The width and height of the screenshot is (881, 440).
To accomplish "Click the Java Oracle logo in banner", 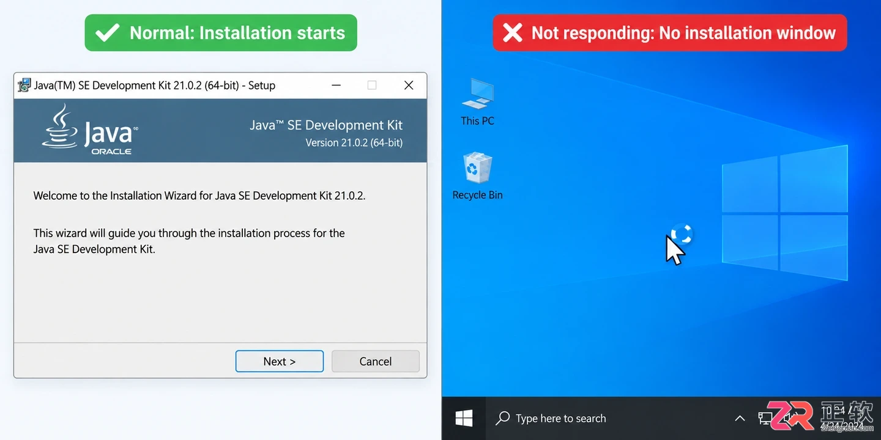I will click(90, 129).
